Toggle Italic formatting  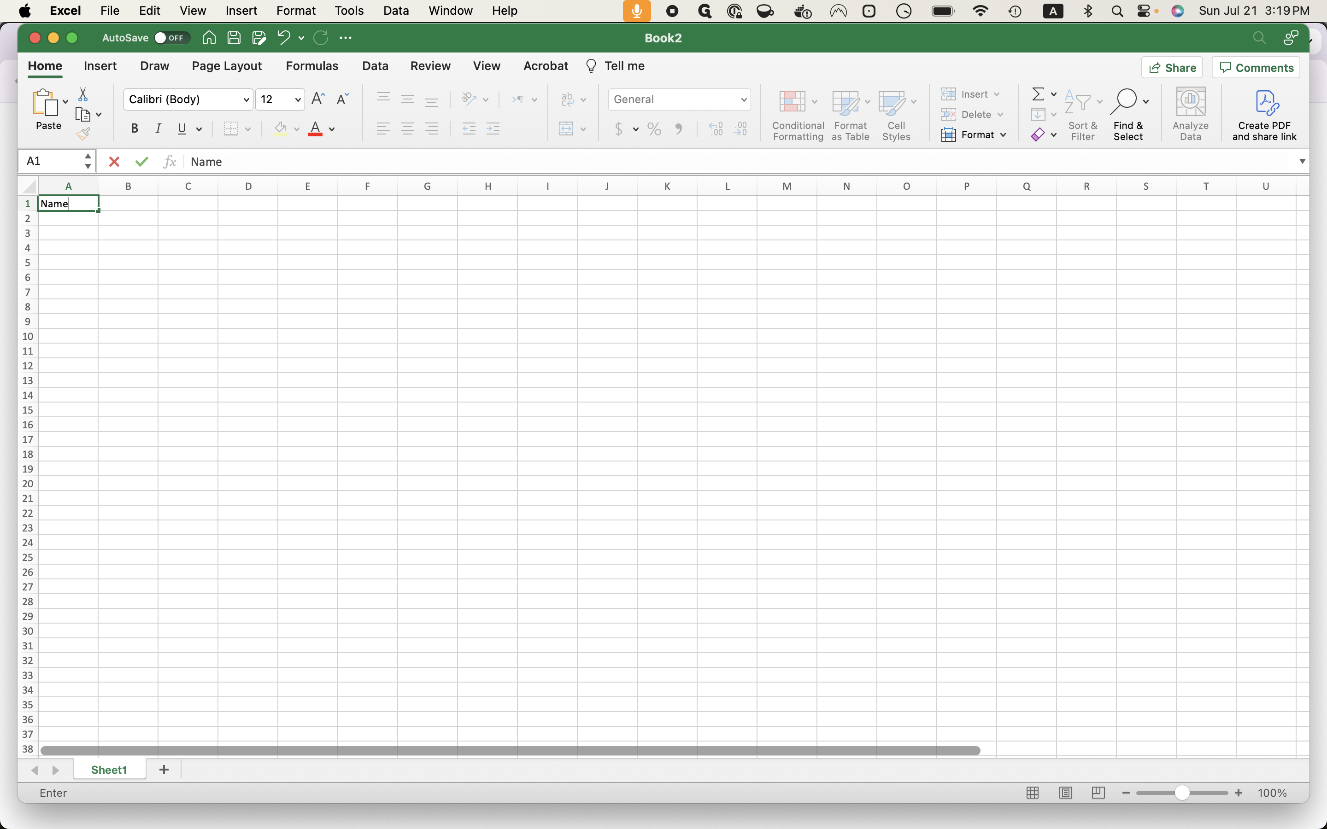[x=159, y=129]
